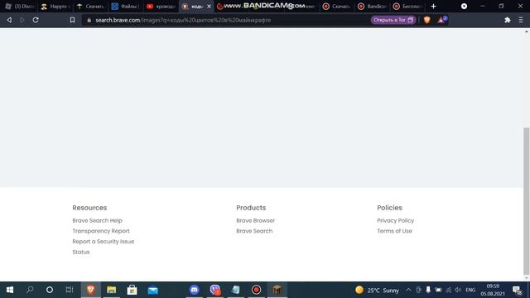Image resolution: width=530 pixels, height=298 pixels.
Task: Switch to the YouTube крокодил tab
Action: pos(161,6)
